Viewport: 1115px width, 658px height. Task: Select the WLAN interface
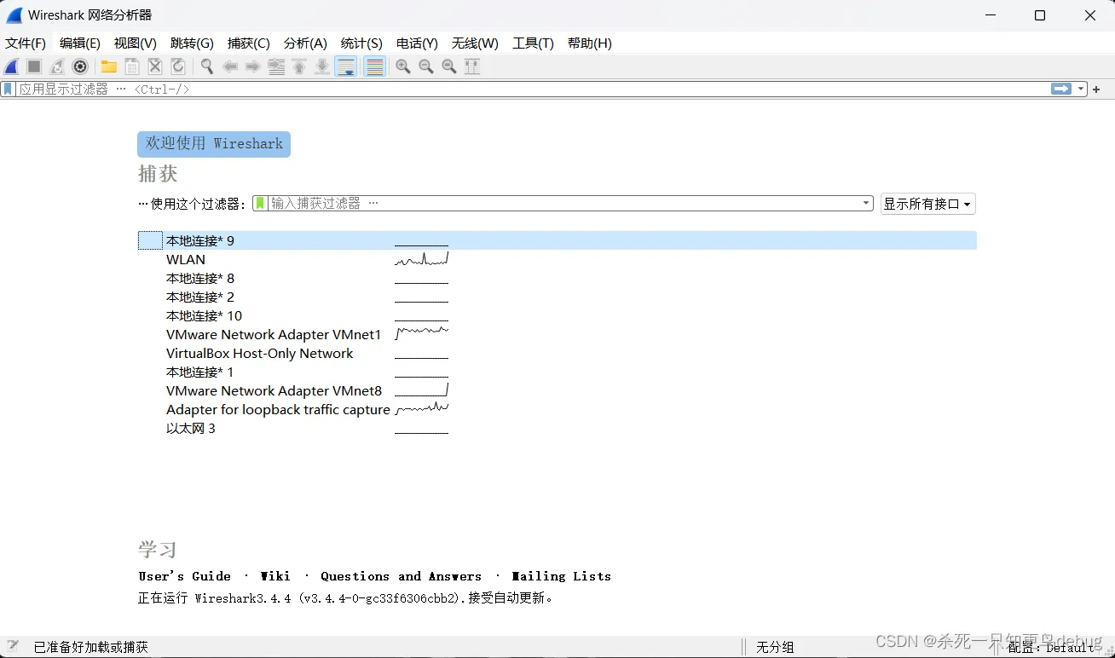point(557,259)
